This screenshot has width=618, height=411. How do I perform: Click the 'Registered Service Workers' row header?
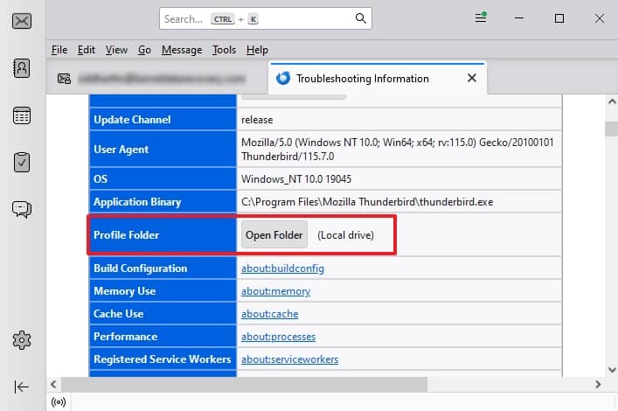point(163,359)
